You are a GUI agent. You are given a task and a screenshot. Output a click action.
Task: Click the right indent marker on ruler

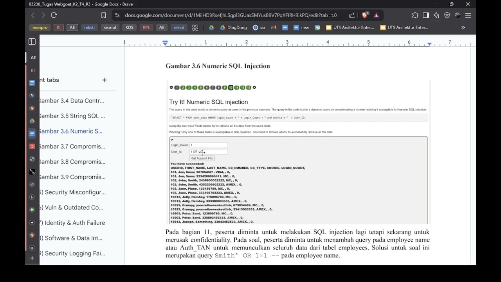(x=429, y=44)
